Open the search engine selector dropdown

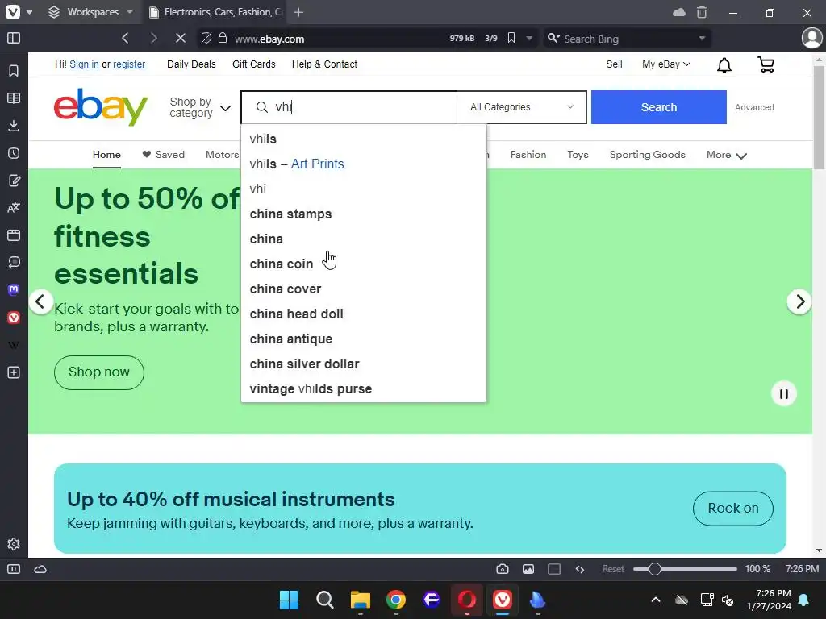click(x=553, y=39)
